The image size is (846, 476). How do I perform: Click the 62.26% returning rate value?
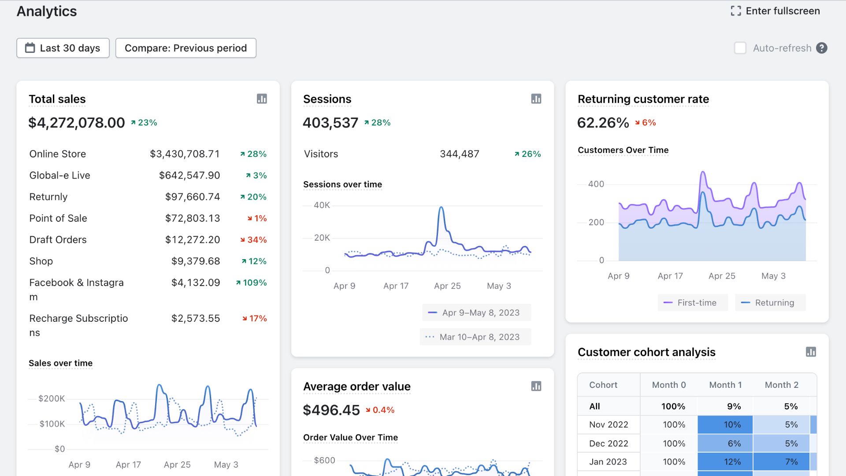pos(603,123)
